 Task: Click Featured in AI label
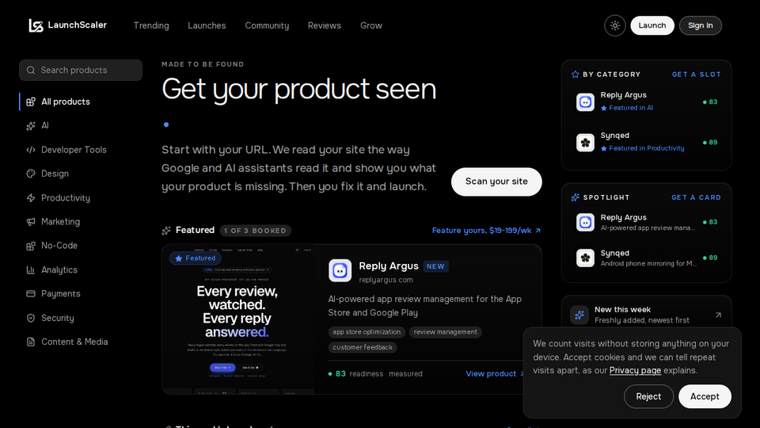tap(631, 108)
